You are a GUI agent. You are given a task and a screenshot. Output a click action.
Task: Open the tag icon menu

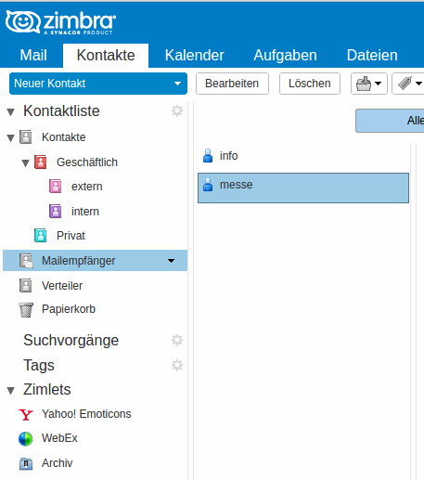(408, 84)
